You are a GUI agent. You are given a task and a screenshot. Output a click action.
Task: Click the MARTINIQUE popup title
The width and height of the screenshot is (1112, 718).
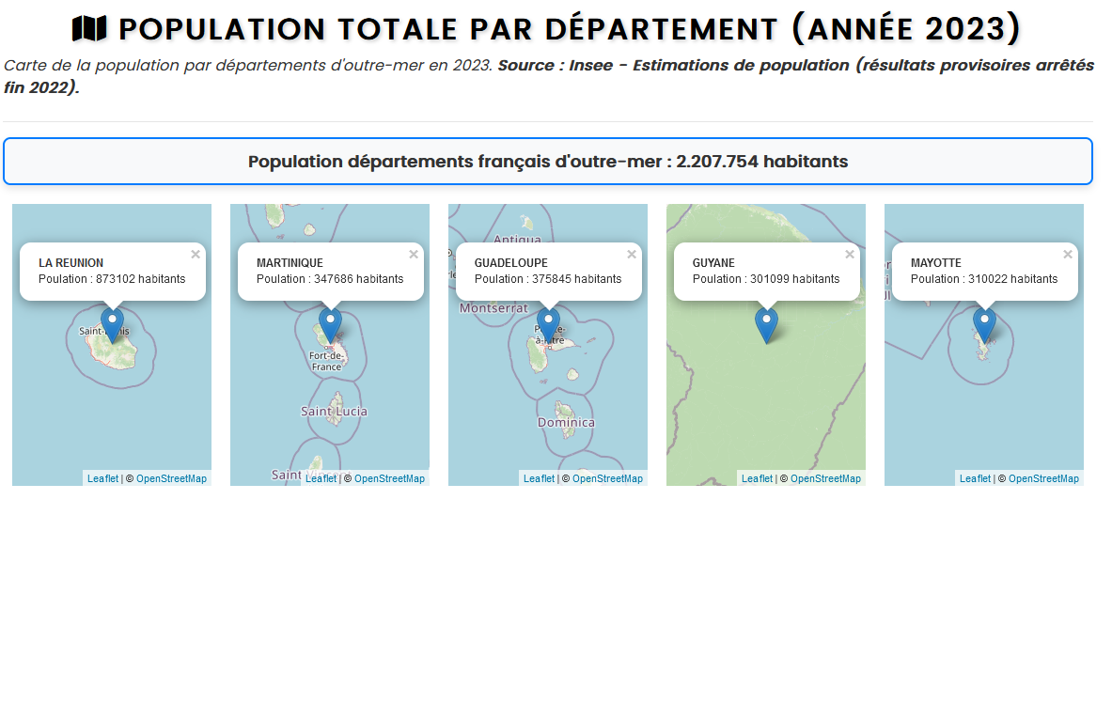click(x=290, y=263)
